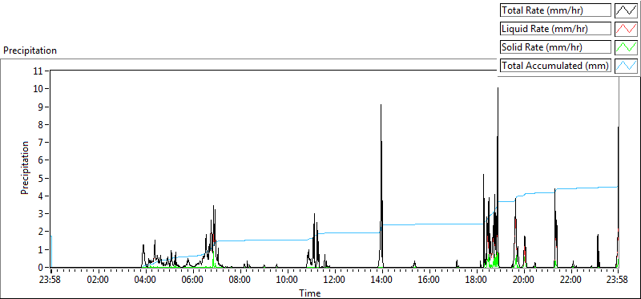Click the Liquid Rate red line icon
Viewport: 641px width, 299px height.
click(x=626, y=29)
